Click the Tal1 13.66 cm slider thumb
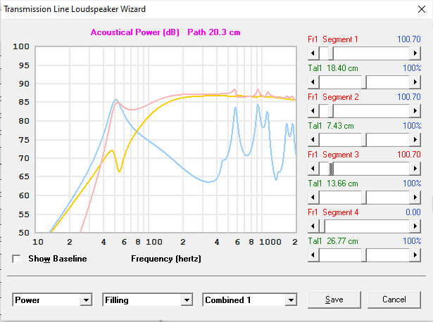 pos(364,198)
